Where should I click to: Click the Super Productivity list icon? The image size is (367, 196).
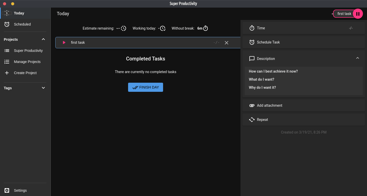pyautogui.click(x=7, y=51)
